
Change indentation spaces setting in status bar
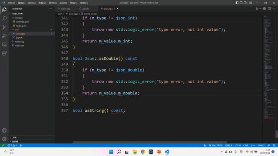tap(228, 145)
